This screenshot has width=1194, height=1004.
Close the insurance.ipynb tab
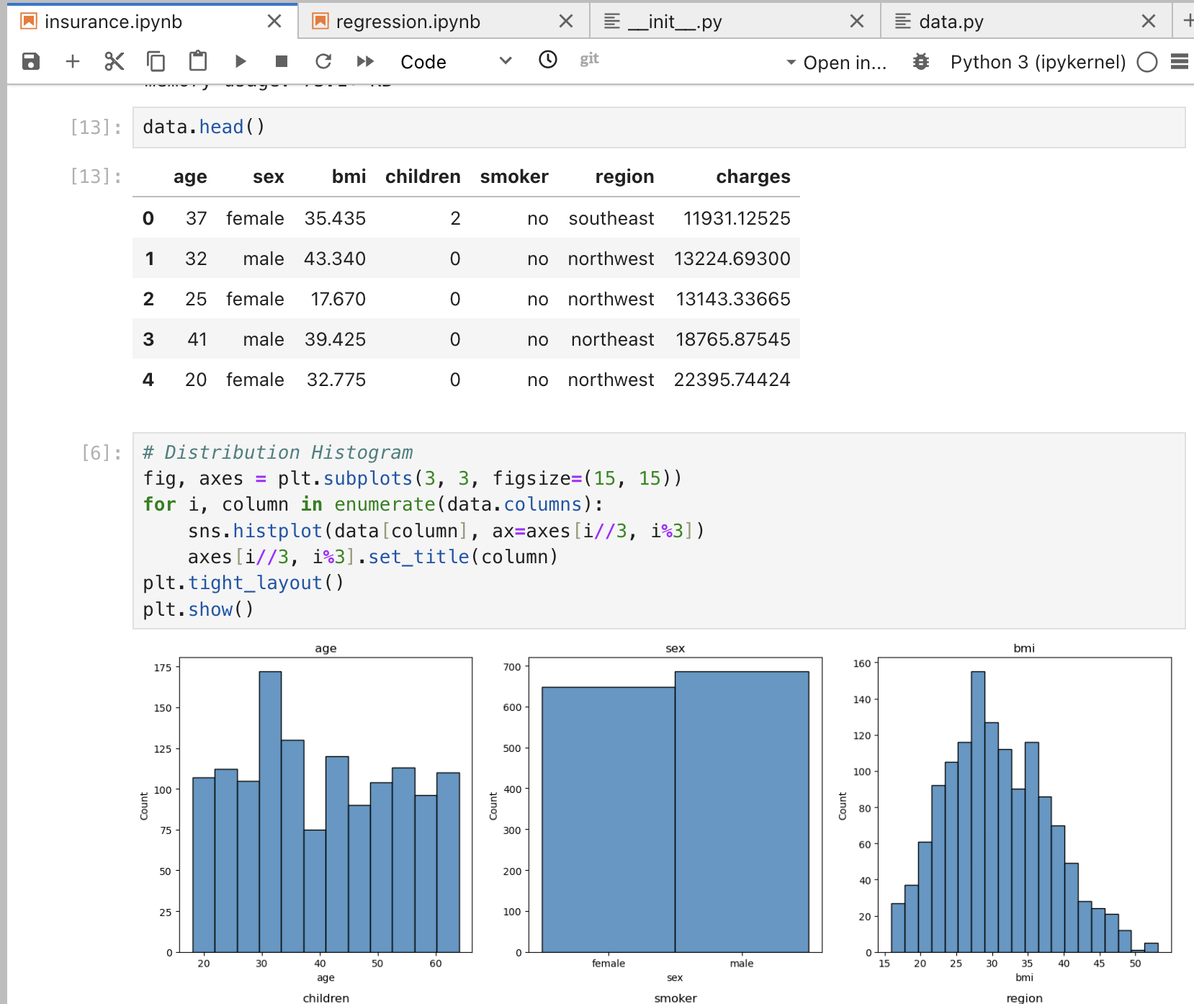tap(274, 22)
